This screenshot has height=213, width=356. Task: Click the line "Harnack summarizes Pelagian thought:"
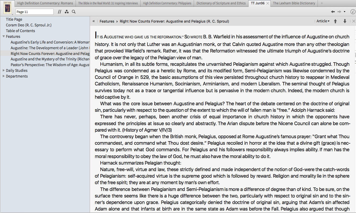pyautogui.click(x=140, y=163)
